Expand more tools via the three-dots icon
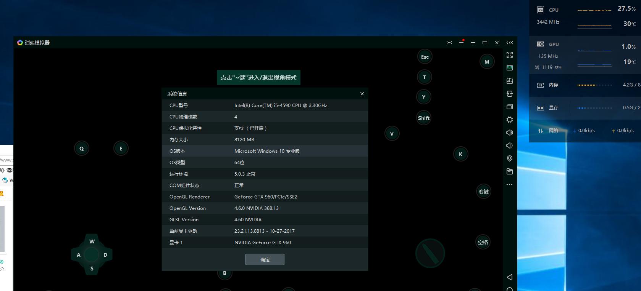The width and height of the screenshot is (641, 291). point(510,184)
